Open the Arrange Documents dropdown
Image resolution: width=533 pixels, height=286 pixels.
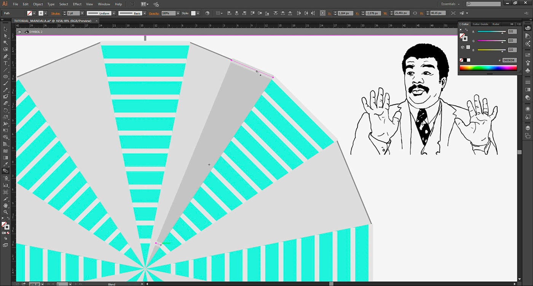145,4
